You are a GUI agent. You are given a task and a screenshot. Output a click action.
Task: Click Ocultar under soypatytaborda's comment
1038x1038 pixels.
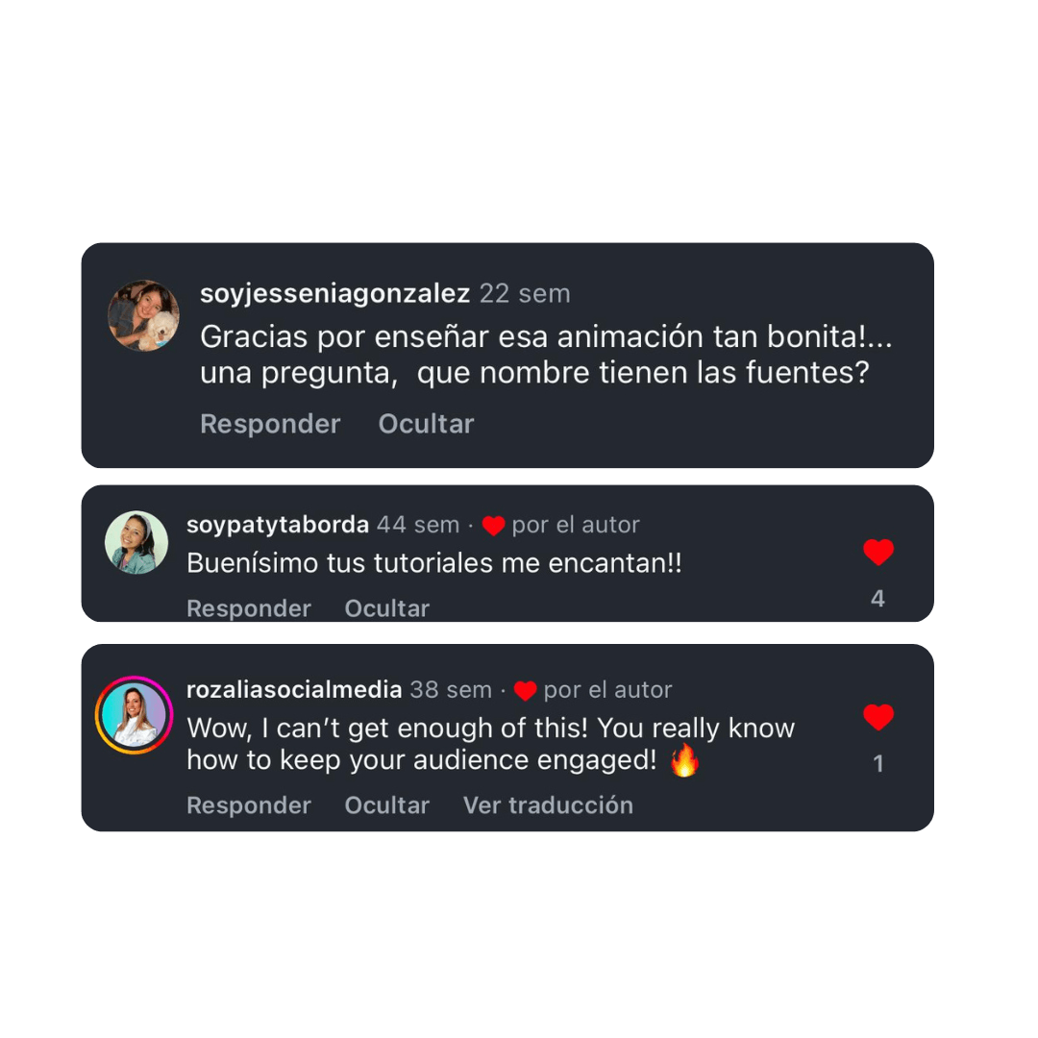pyautogui.click(x=387, y=607)
